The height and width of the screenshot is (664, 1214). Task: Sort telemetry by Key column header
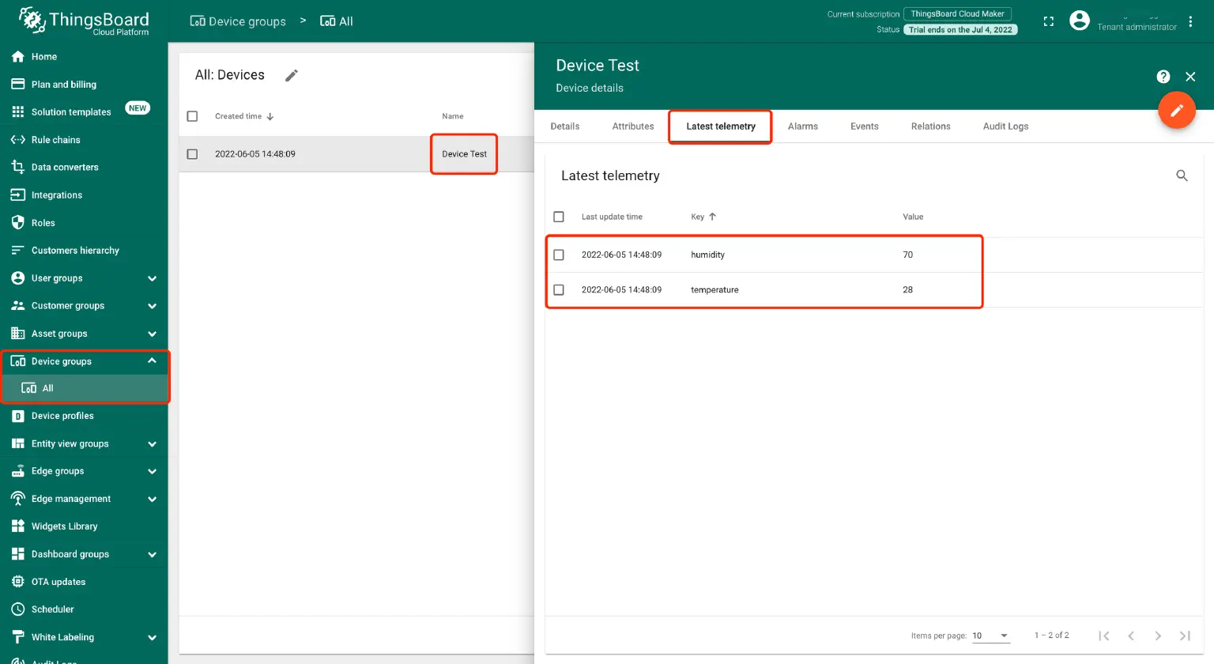pos(698,217)
